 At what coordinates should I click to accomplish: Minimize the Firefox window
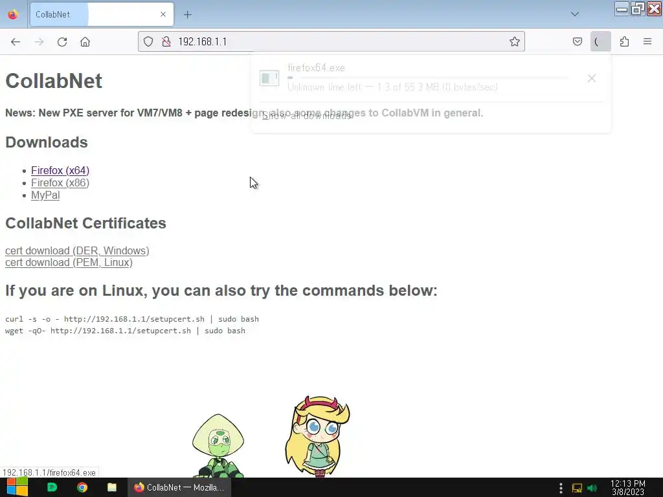point(621,8)
